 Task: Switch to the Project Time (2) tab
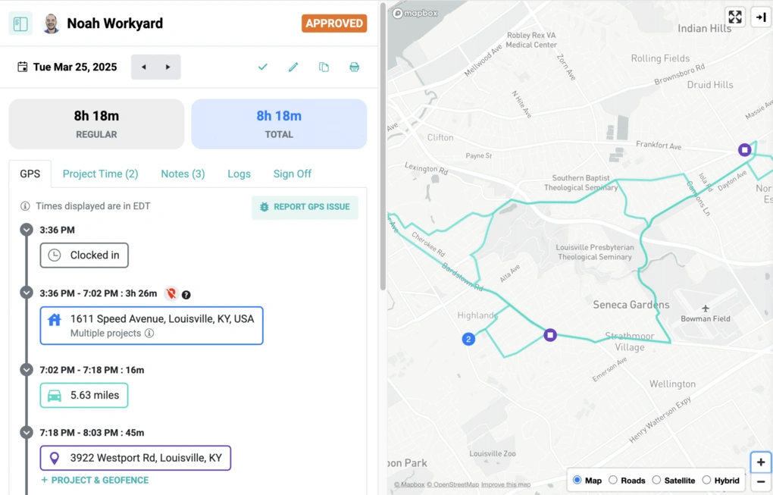pyautogui.click(x=101, y=174)
